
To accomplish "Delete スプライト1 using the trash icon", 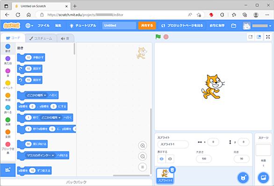I will [172, 170].
